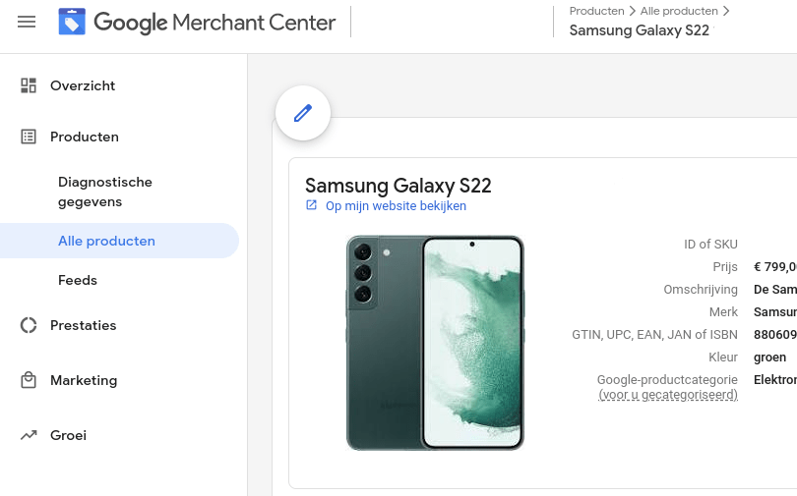
Task: Click the Producten list icon
Action: 29,137
